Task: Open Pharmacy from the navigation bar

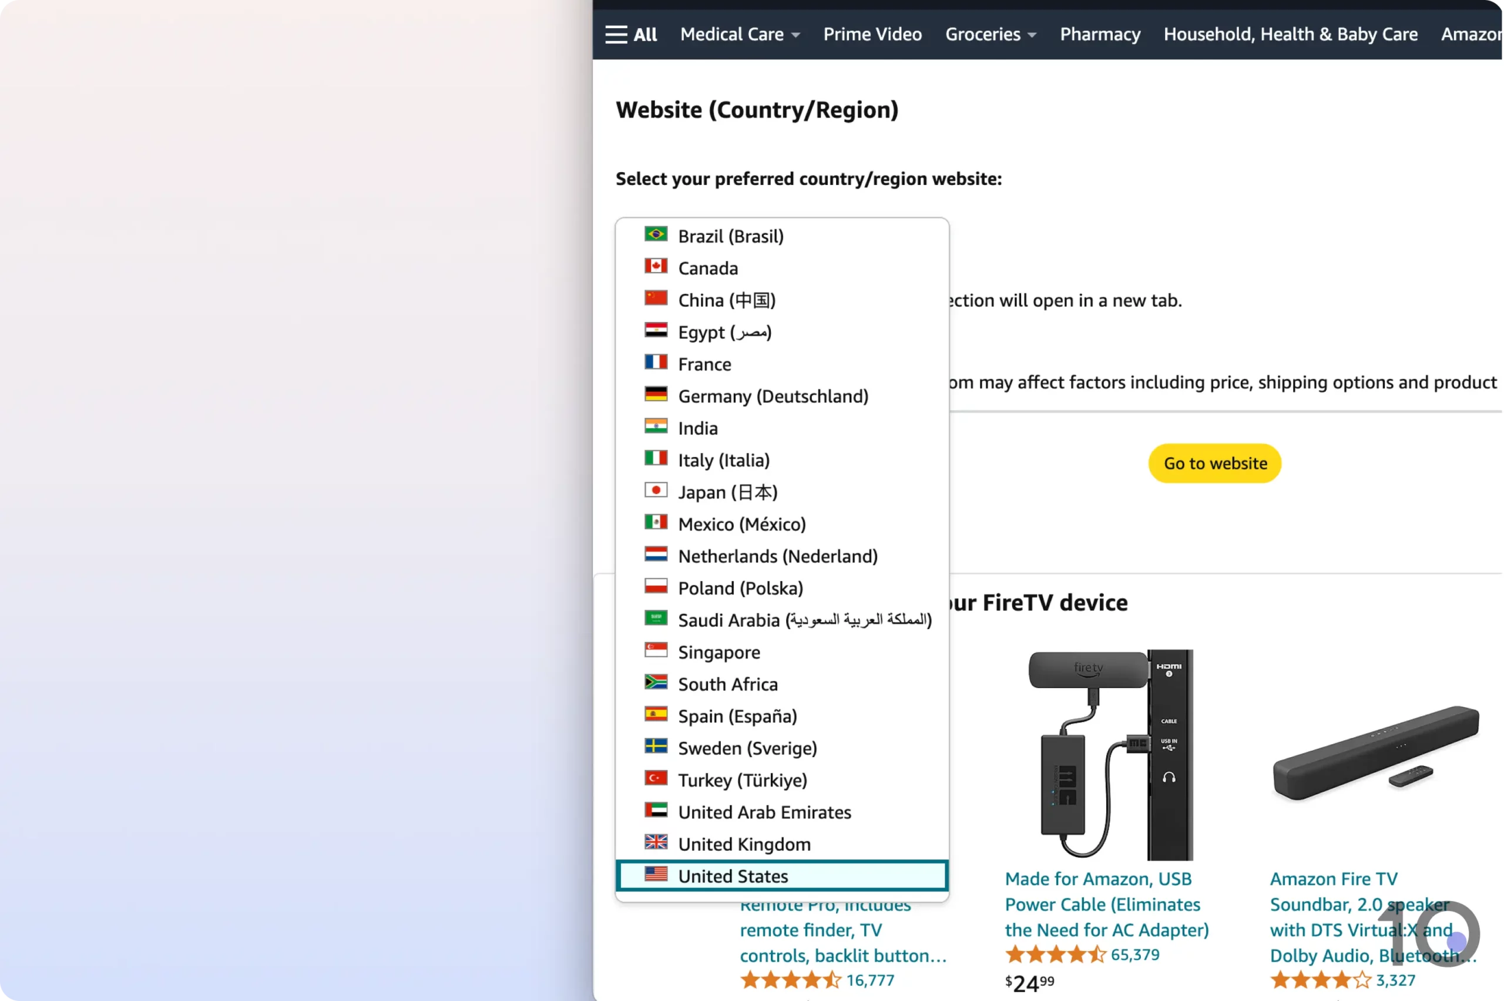Action: coord(1099,34)
